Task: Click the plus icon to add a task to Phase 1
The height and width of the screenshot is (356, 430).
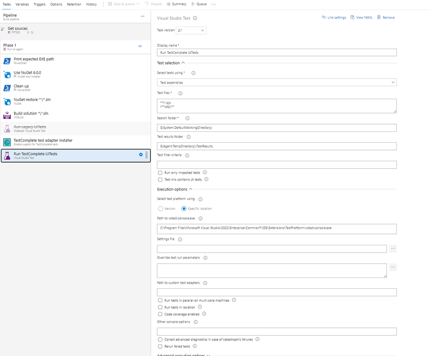Action: click(140, 46)
